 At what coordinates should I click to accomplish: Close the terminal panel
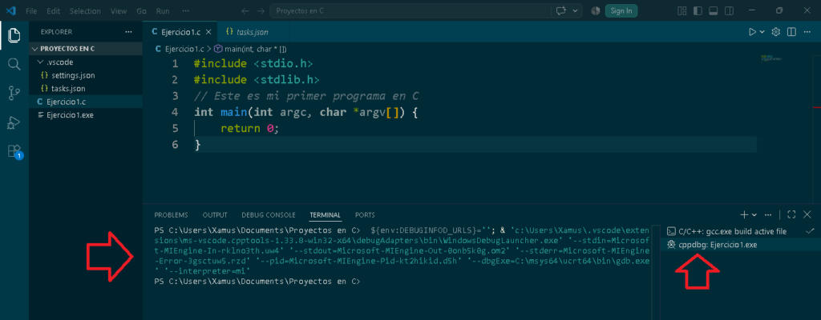point(807,214)
